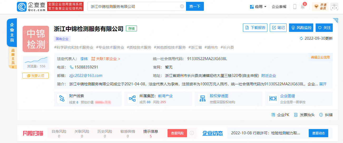The image size is (343, 143).
Task: Click 开通会员 VIP badge
Action: pyautogui.click(x=320, y=7)
